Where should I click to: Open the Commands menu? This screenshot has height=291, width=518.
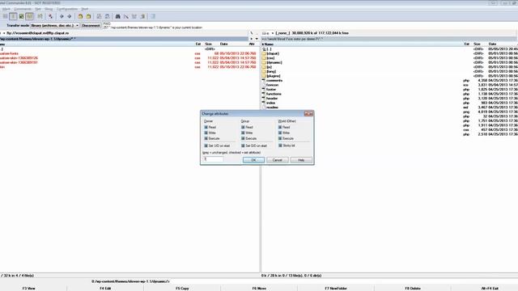tap(23, 9)
